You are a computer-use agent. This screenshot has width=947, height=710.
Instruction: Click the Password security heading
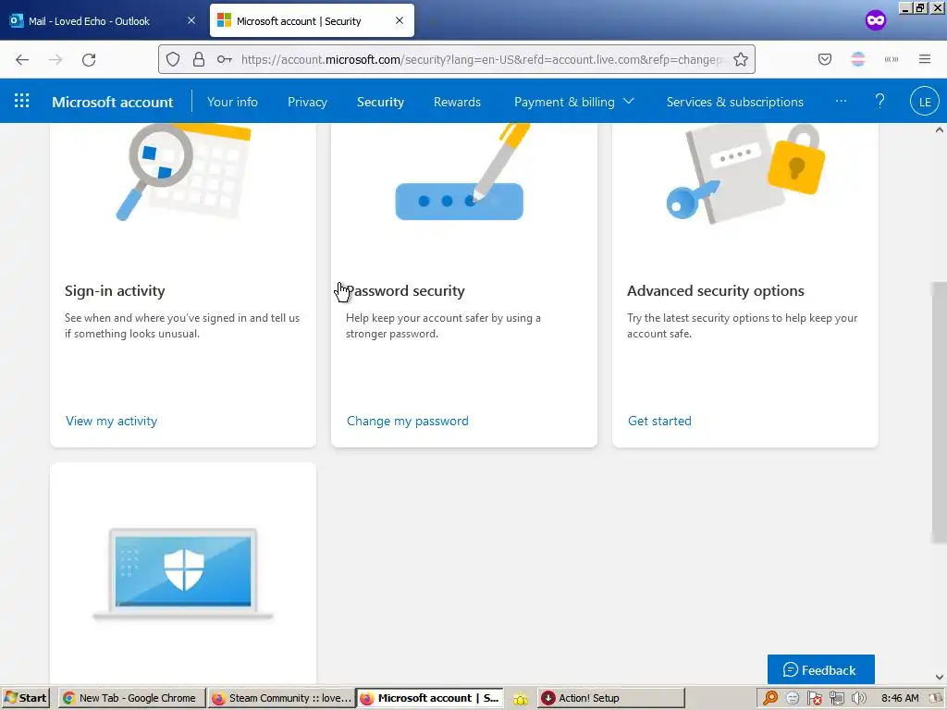pyautogui.click(x=405, y=290)
